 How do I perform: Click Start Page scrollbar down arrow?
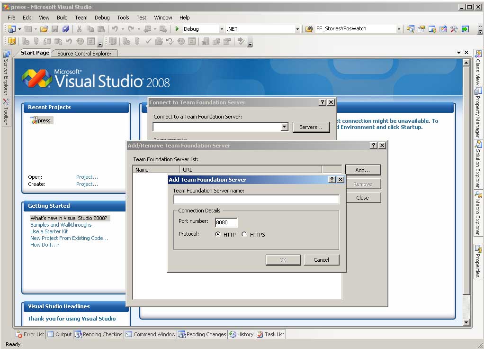click(x=466, y=322)
